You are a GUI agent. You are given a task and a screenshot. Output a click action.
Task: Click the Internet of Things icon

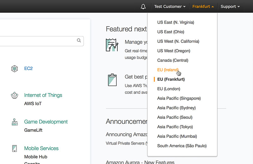[x=15, y=95]
